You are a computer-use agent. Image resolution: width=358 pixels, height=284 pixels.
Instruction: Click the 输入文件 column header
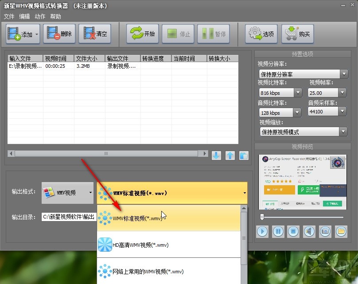(25, 58)
